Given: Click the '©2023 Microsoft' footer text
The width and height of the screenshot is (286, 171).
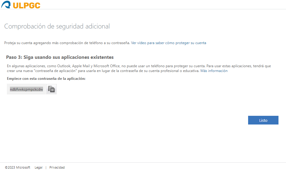Looking at the screenshot, I should coord(17,167).
